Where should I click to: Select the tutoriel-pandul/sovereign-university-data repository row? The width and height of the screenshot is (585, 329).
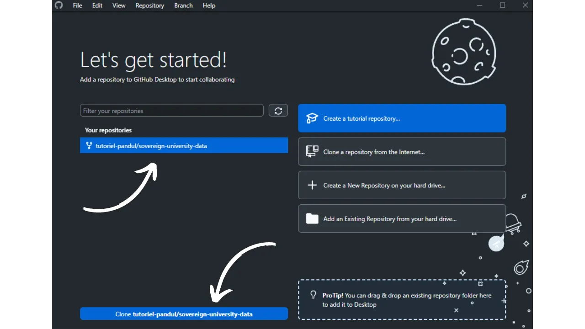pos(184,146)
